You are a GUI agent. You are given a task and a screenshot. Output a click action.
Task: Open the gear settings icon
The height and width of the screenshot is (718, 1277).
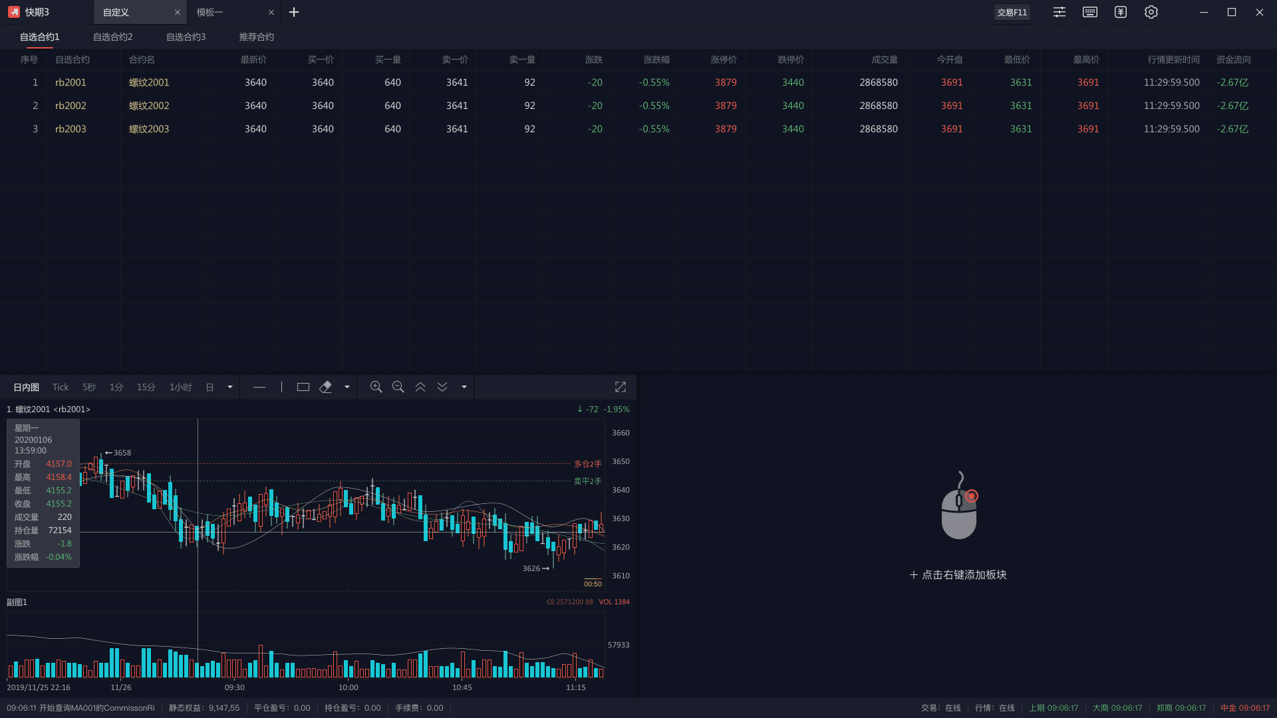1151,12
